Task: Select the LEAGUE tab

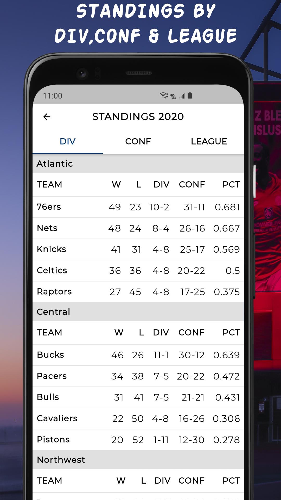Action: click(209, 141)
